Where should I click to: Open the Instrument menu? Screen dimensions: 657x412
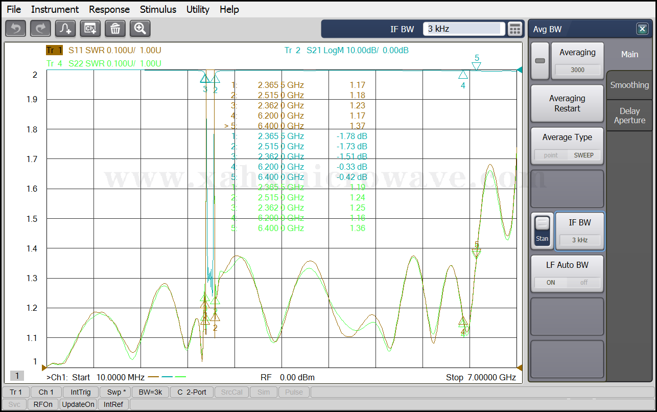[55, 9]
